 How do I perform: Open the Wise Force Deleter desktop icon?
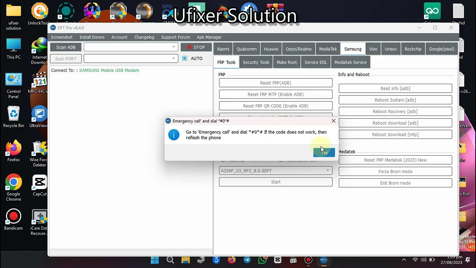click(x=39, y=154)
